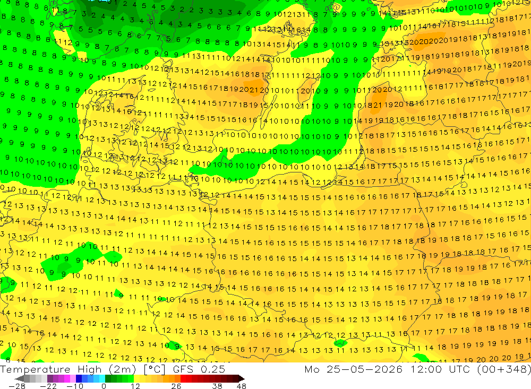Click the '-22' legend scale label
Screen dimensions: 531x389
click(48, 386)
